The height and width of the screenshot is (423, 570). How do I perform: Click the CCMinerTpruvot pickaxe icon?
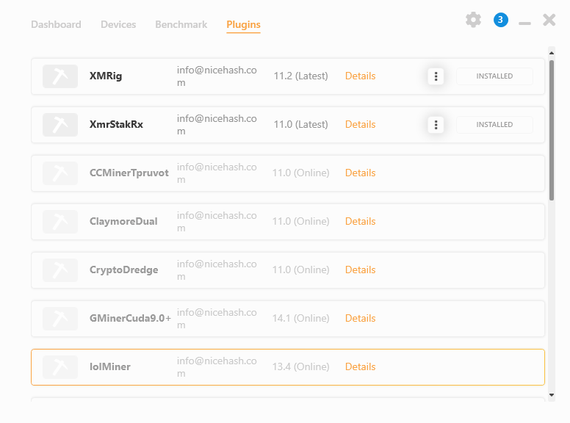click(x=60, y=173)
